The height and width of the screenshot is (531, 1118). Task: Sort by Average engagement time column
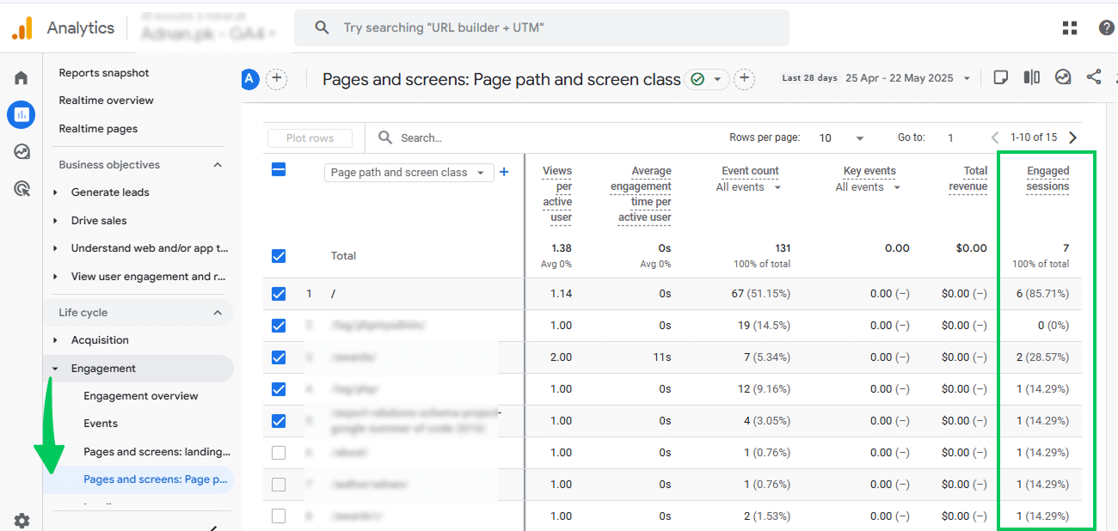641,194
